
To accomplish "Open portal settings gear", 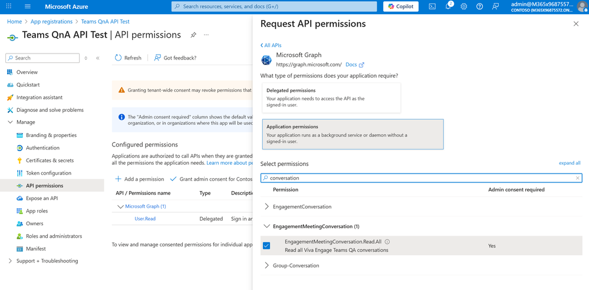I will (x=464, y=6).
